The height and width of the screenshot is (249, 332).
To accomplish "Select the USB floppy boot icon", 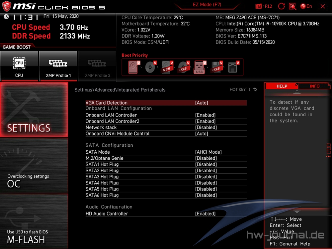I will (217, 67).
